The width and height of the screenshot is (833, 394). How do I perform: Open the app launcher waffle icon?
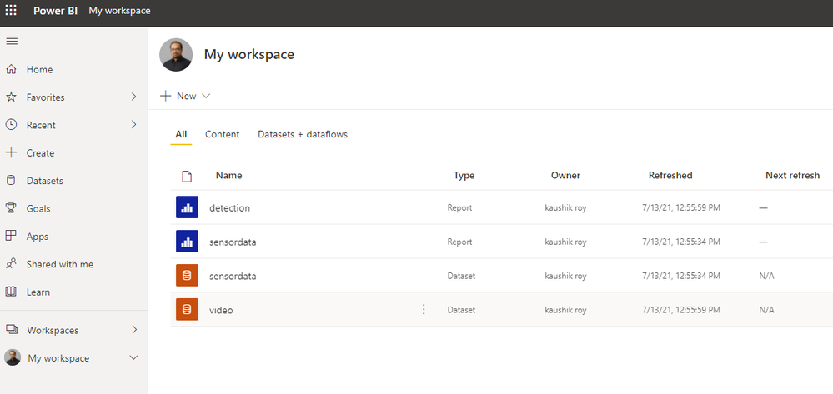(x=11, y=12)
